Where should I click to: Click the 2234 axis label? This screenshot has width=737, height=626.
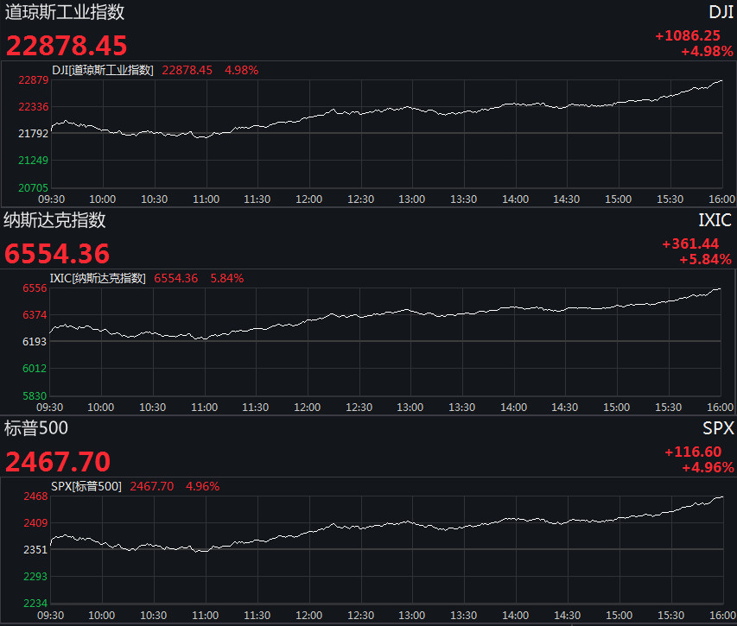[x=35, y=604]
